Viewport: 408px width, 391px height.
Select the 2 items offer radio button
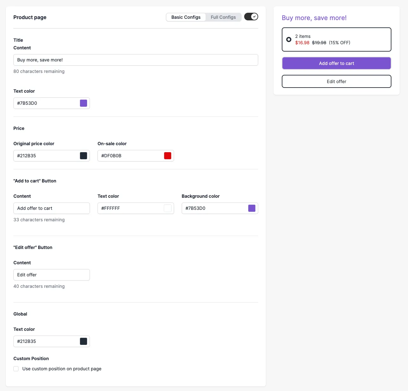click(x=289, y=39)
